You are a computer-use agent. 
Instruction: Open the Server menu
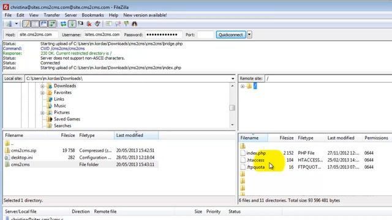pos(71,15)
